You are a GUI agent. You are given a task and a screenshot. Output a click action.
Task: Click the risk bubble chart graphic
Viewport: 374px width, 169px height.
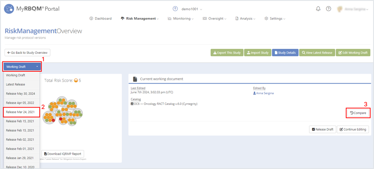[63, 111]
